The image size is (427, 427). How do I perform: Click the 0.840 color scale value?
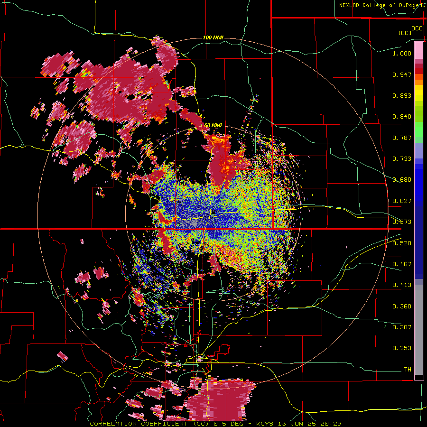tap(402, 117)
